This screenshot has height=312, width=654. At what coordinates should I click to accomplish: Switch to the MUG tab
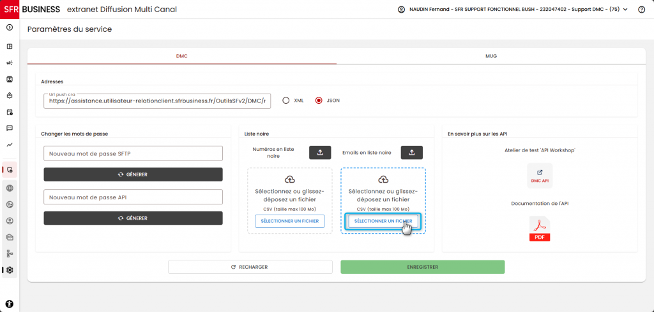coord(491,56)
